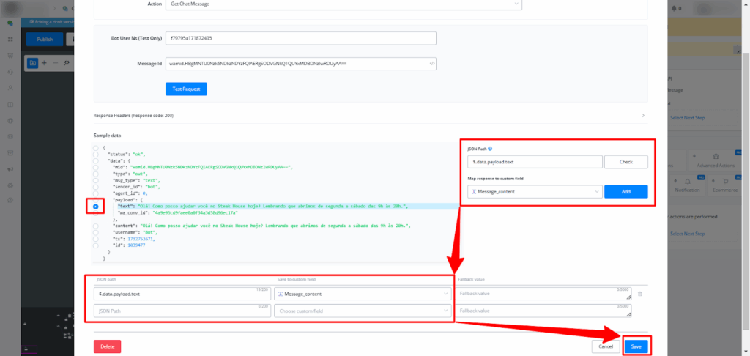Image resolution: width=750 pixels, height=356 pixels.
Task: Click the Bot User Ns input field
Action: click(x=300, y=38)
